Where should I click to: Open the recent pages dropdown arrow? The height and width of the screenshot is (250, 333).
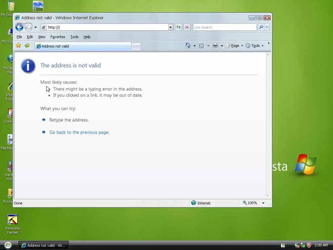[35, 27]
